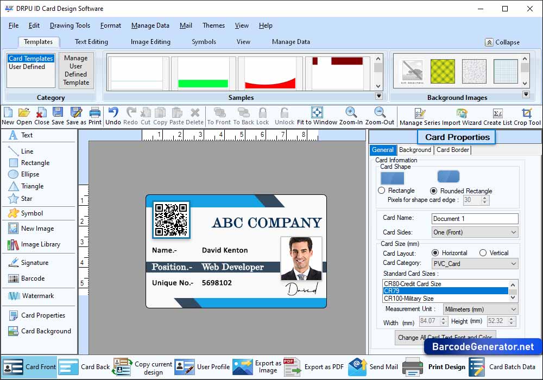The width and height of the screenshot is (543, 380).
Task: Switch to the Image Editing ribbon tab
Action: click(150, 42)
